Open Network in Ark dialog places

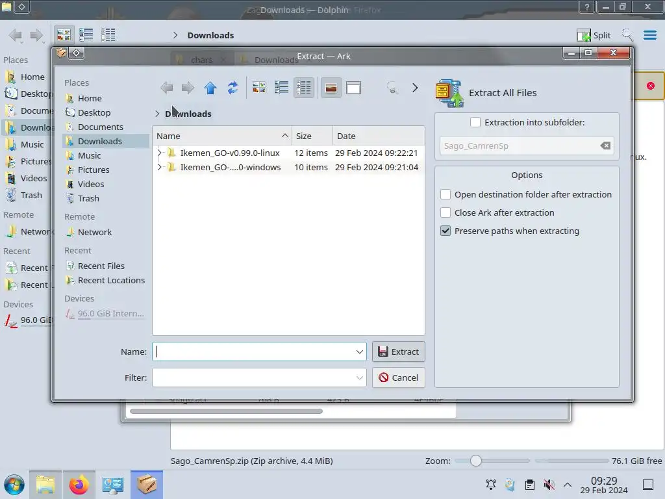[x=106, y=232]
